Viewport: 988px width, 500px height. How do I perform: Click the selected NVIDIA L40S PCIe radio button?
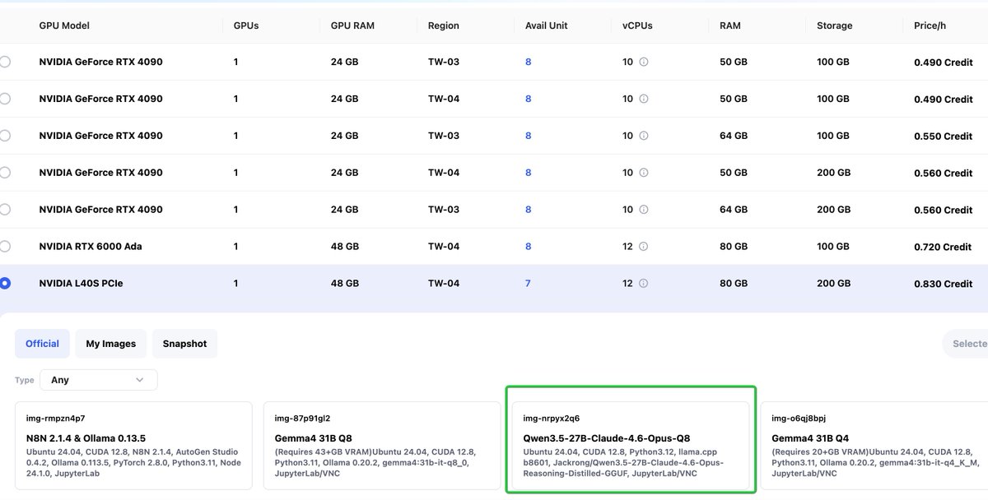5,284
